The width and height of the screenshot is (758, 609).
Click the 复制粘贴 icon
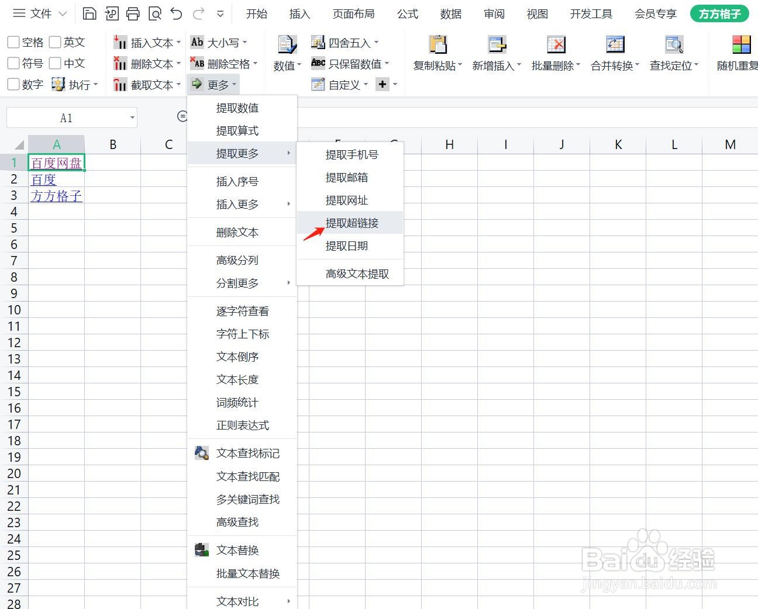pos(437,45)
